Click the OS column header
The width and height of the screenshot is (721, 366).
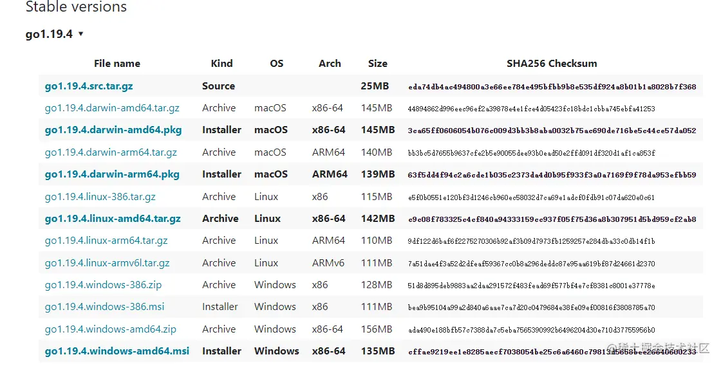pyautogui.click(x=277, y=64)
